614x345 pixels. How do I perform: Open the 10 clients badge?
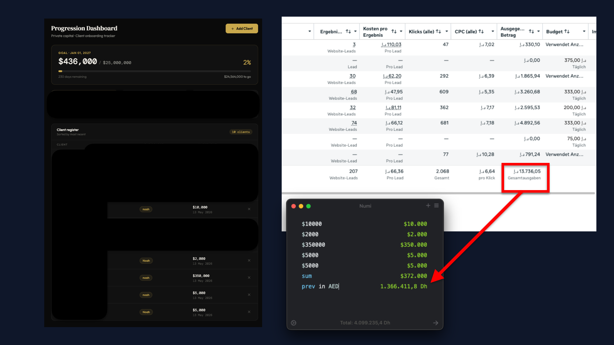click(241, 132)
